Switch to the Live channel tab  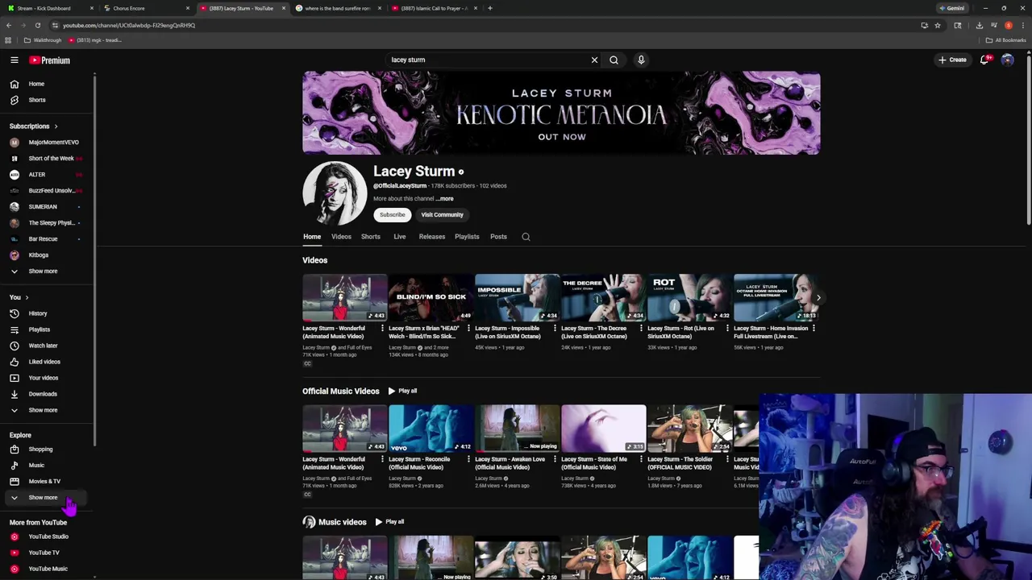point(400,237)
